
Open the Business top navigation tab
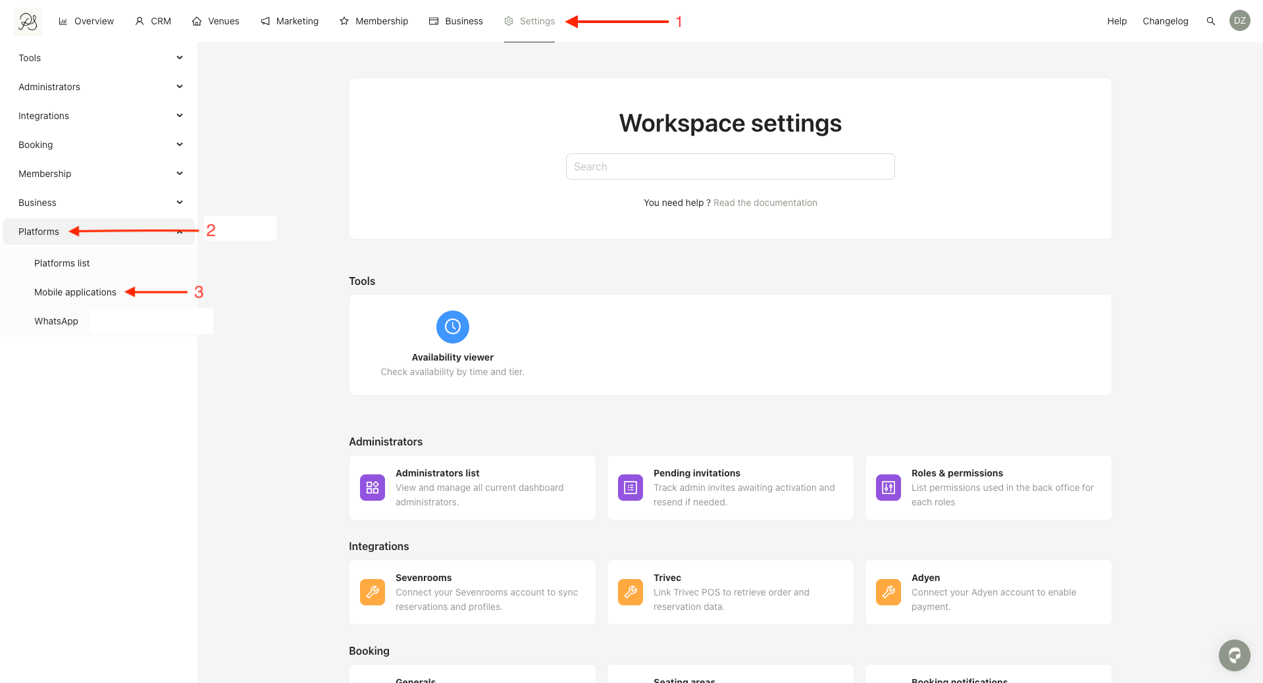click(456, 21)
